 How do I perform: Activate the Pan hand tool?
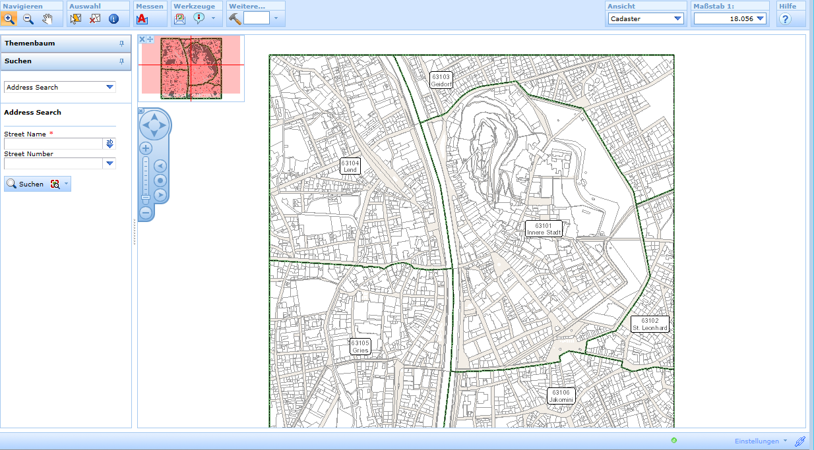[47, 19]
